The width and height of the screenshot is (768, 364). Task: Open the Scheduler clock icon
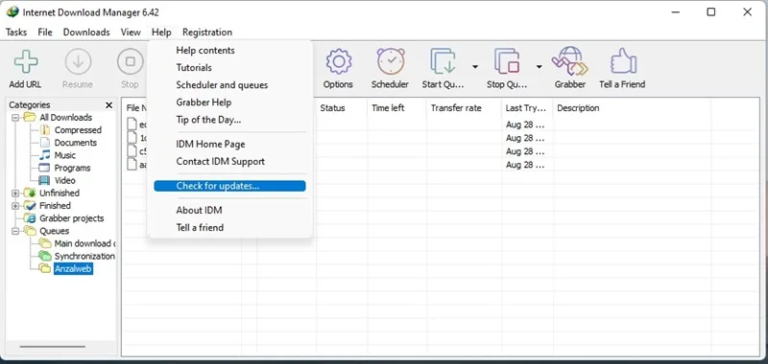(391, 61)
